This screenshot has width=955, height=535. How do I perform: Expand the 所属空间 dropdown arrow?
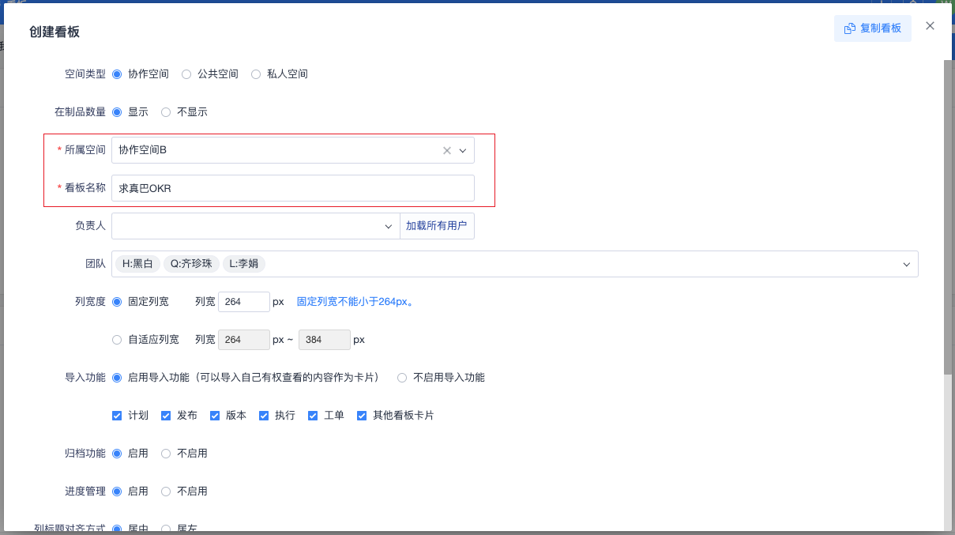pos(463,151)
